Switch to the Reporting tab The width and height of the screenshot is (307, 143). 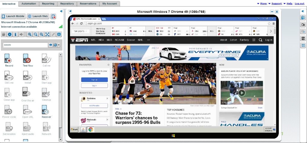48,4
